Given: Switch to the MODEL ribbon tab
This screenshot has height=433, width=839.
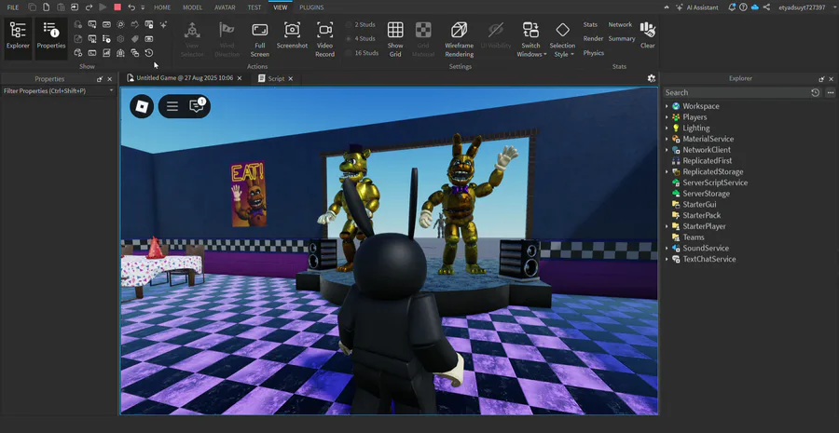Looking at the screenshot, I should click(x=192, y=7).
